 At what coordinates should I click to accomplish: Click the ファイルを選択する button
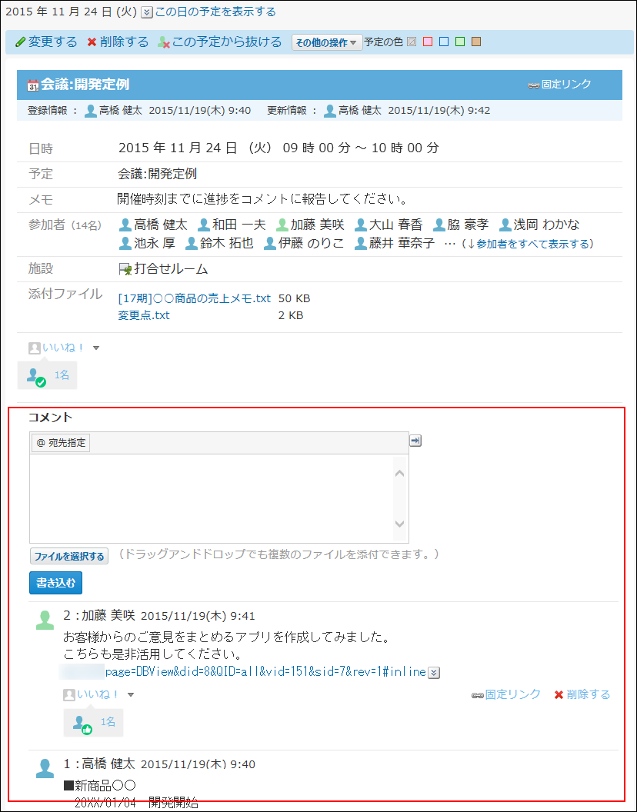[x=69, y=557]
